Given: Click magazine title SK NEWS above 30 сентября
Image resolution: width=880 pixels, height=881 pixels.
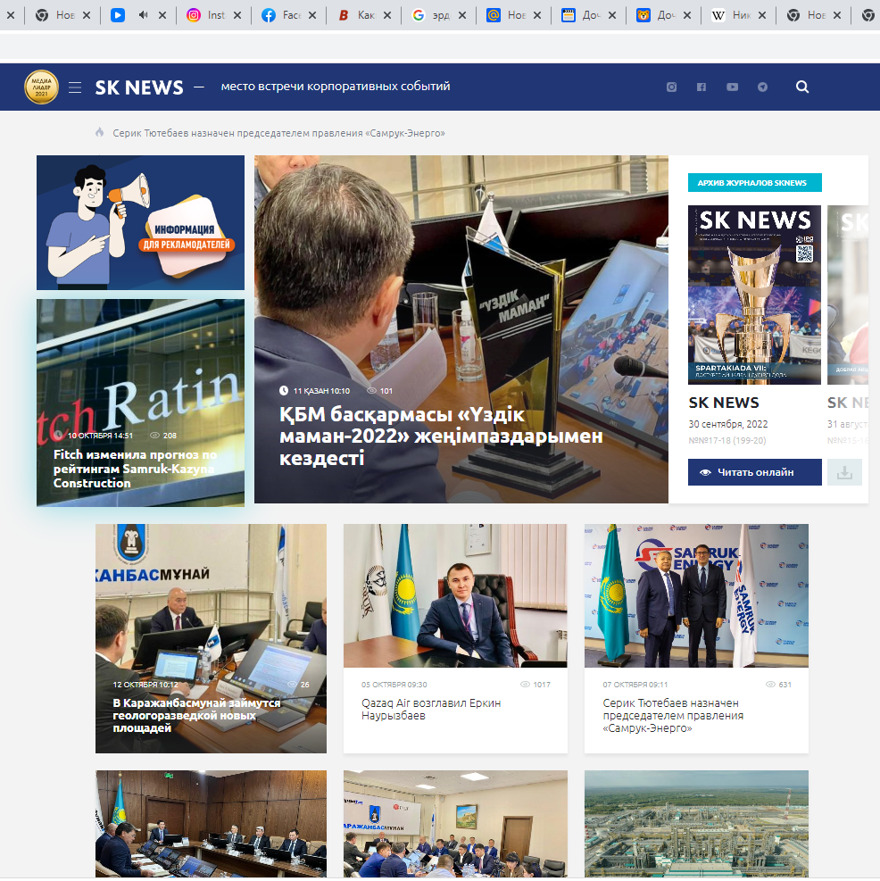Looking at the screenshot, I should click(724, 403).
